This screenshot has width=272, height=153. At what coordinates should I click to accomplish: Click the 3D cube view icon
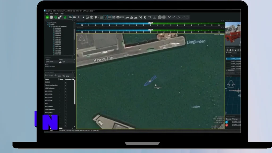point(92,17)
